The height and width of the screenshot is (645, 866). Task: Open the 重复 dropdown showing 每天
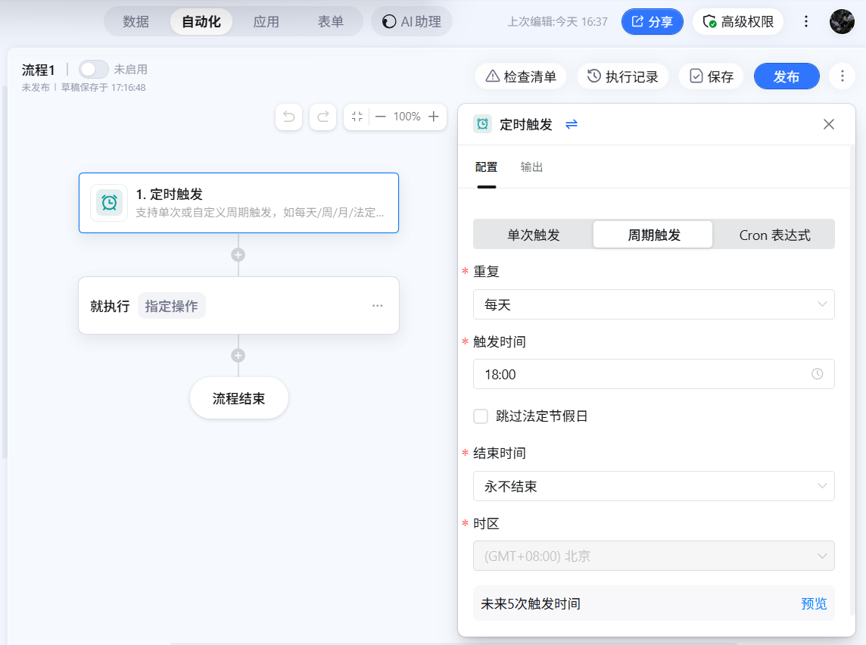(653, 304)
